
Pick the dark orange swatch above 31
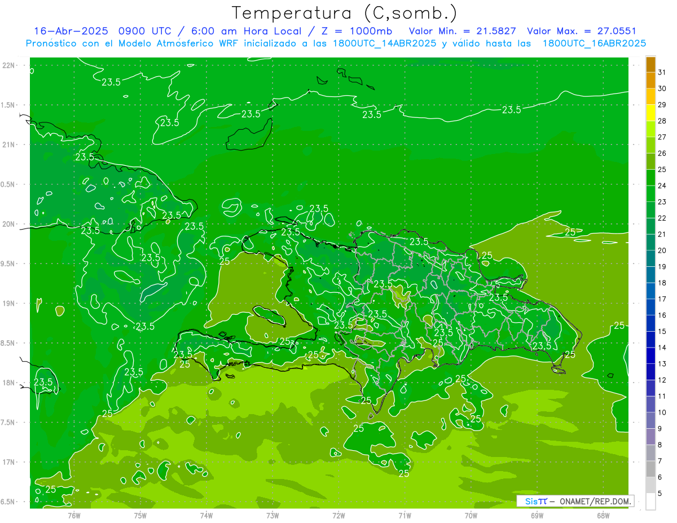(650, 64)
